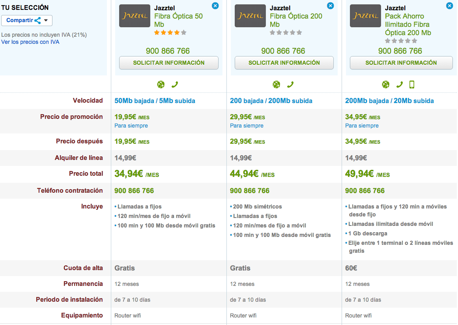The height and width of the screenshot is (325, 458).
Task: Open Compartir dropdown arrow
Action: tap(46, 21)
